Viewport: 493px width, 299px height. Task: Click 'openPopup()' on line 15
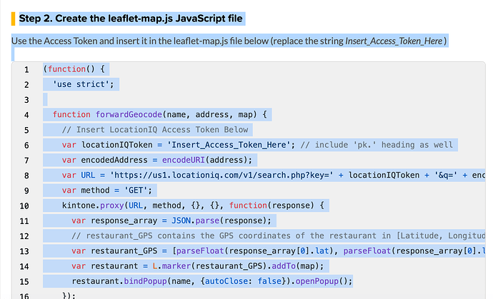pos(322,281)
